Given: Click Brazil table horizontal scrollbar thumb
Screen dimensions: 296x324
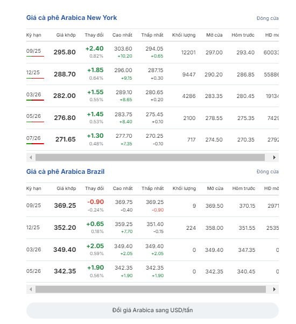Looking at the screenshot, I should tap(151, 290).
